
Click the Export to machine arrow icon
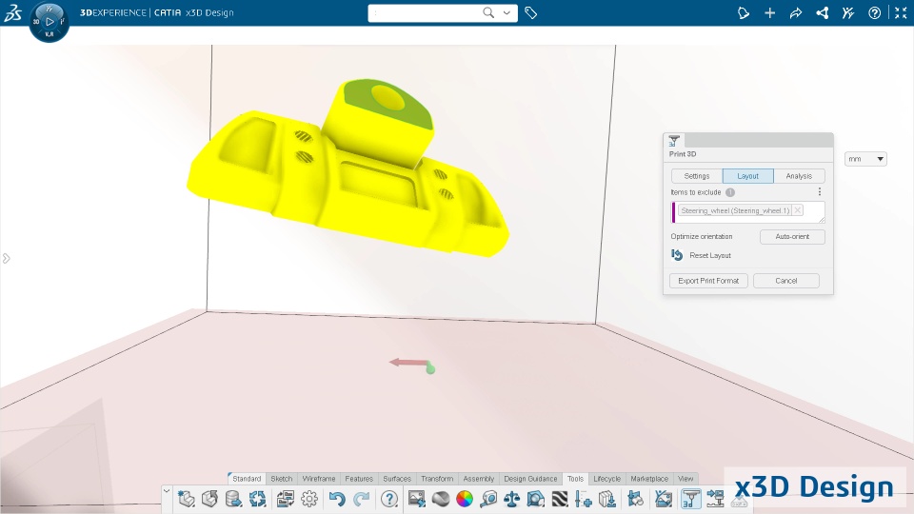715,499
